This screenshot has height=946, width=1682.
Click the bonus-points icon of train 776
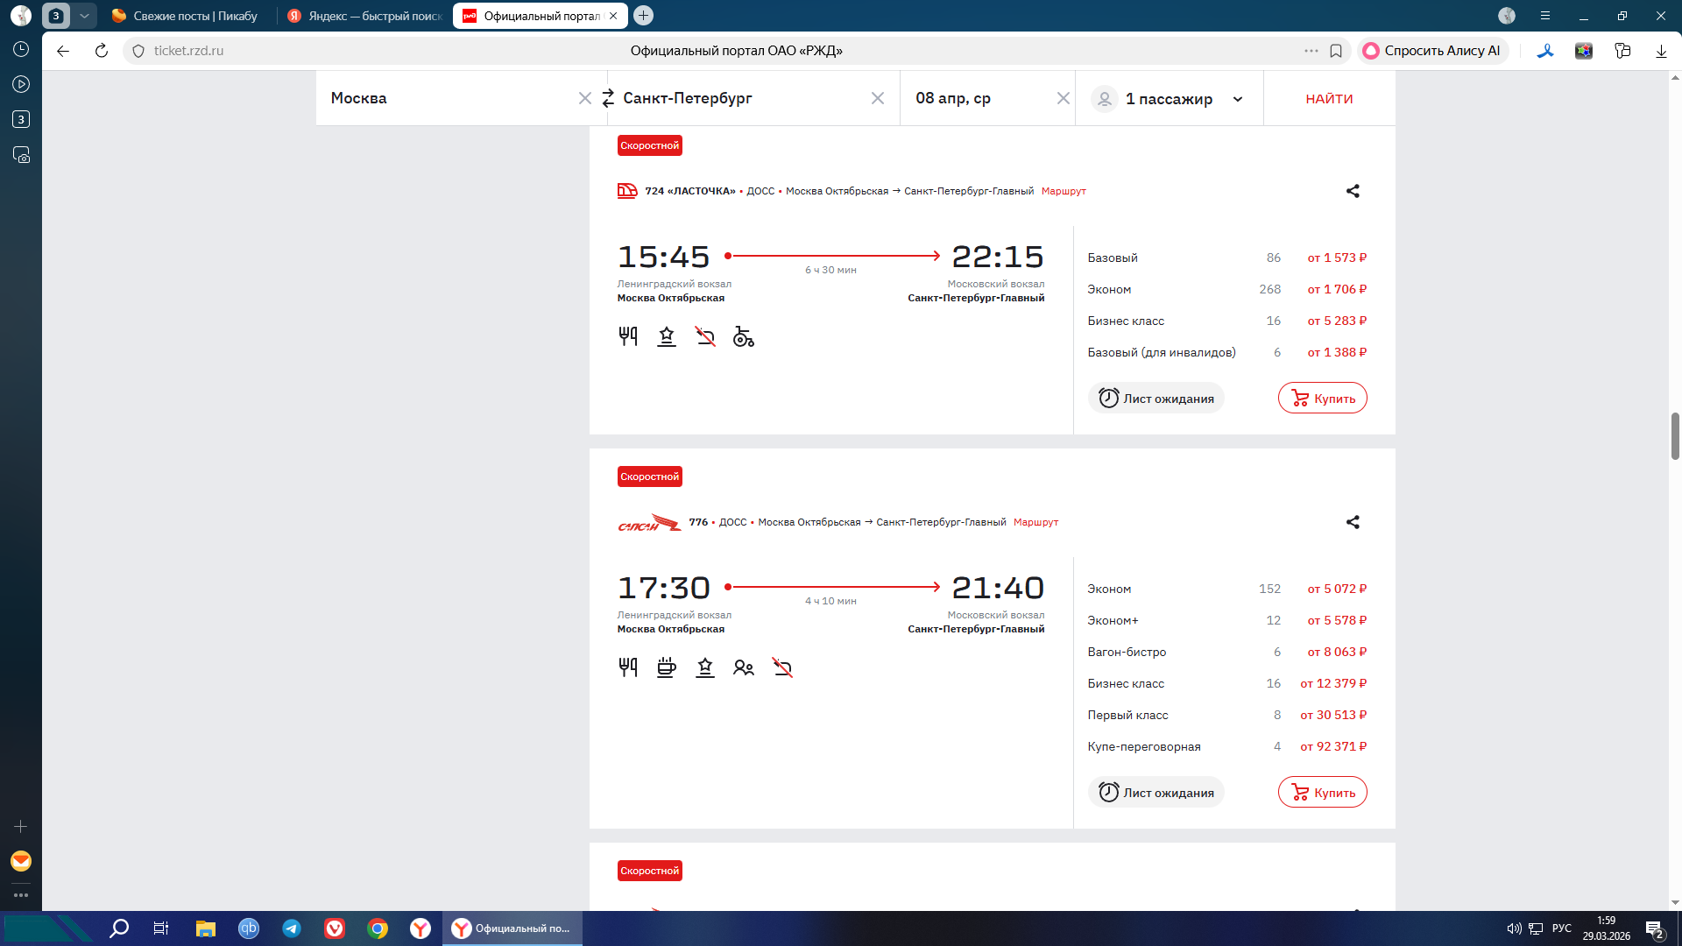[705, 667]
